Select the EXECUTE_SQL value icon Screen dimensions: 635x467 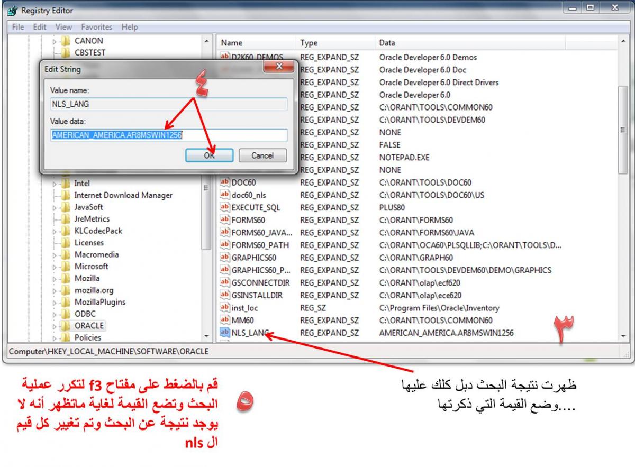pos(224,207)
